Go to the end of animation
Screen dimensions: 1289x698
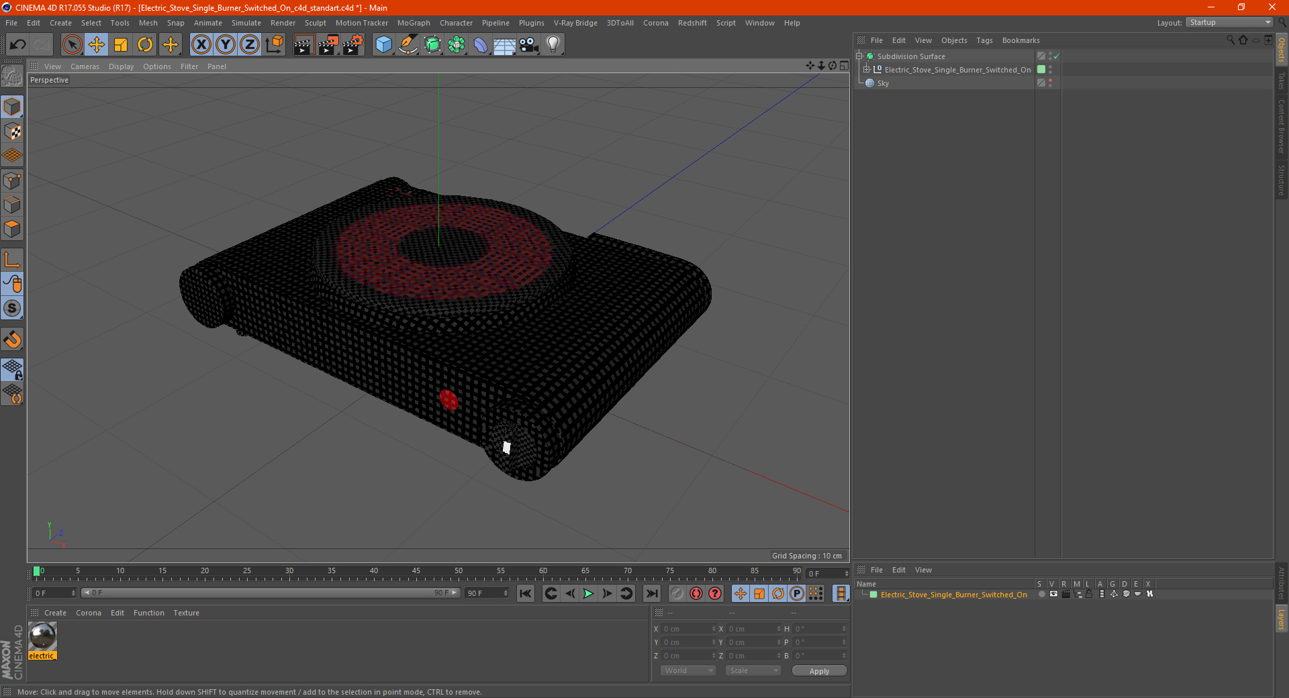(x=652, y=593)
